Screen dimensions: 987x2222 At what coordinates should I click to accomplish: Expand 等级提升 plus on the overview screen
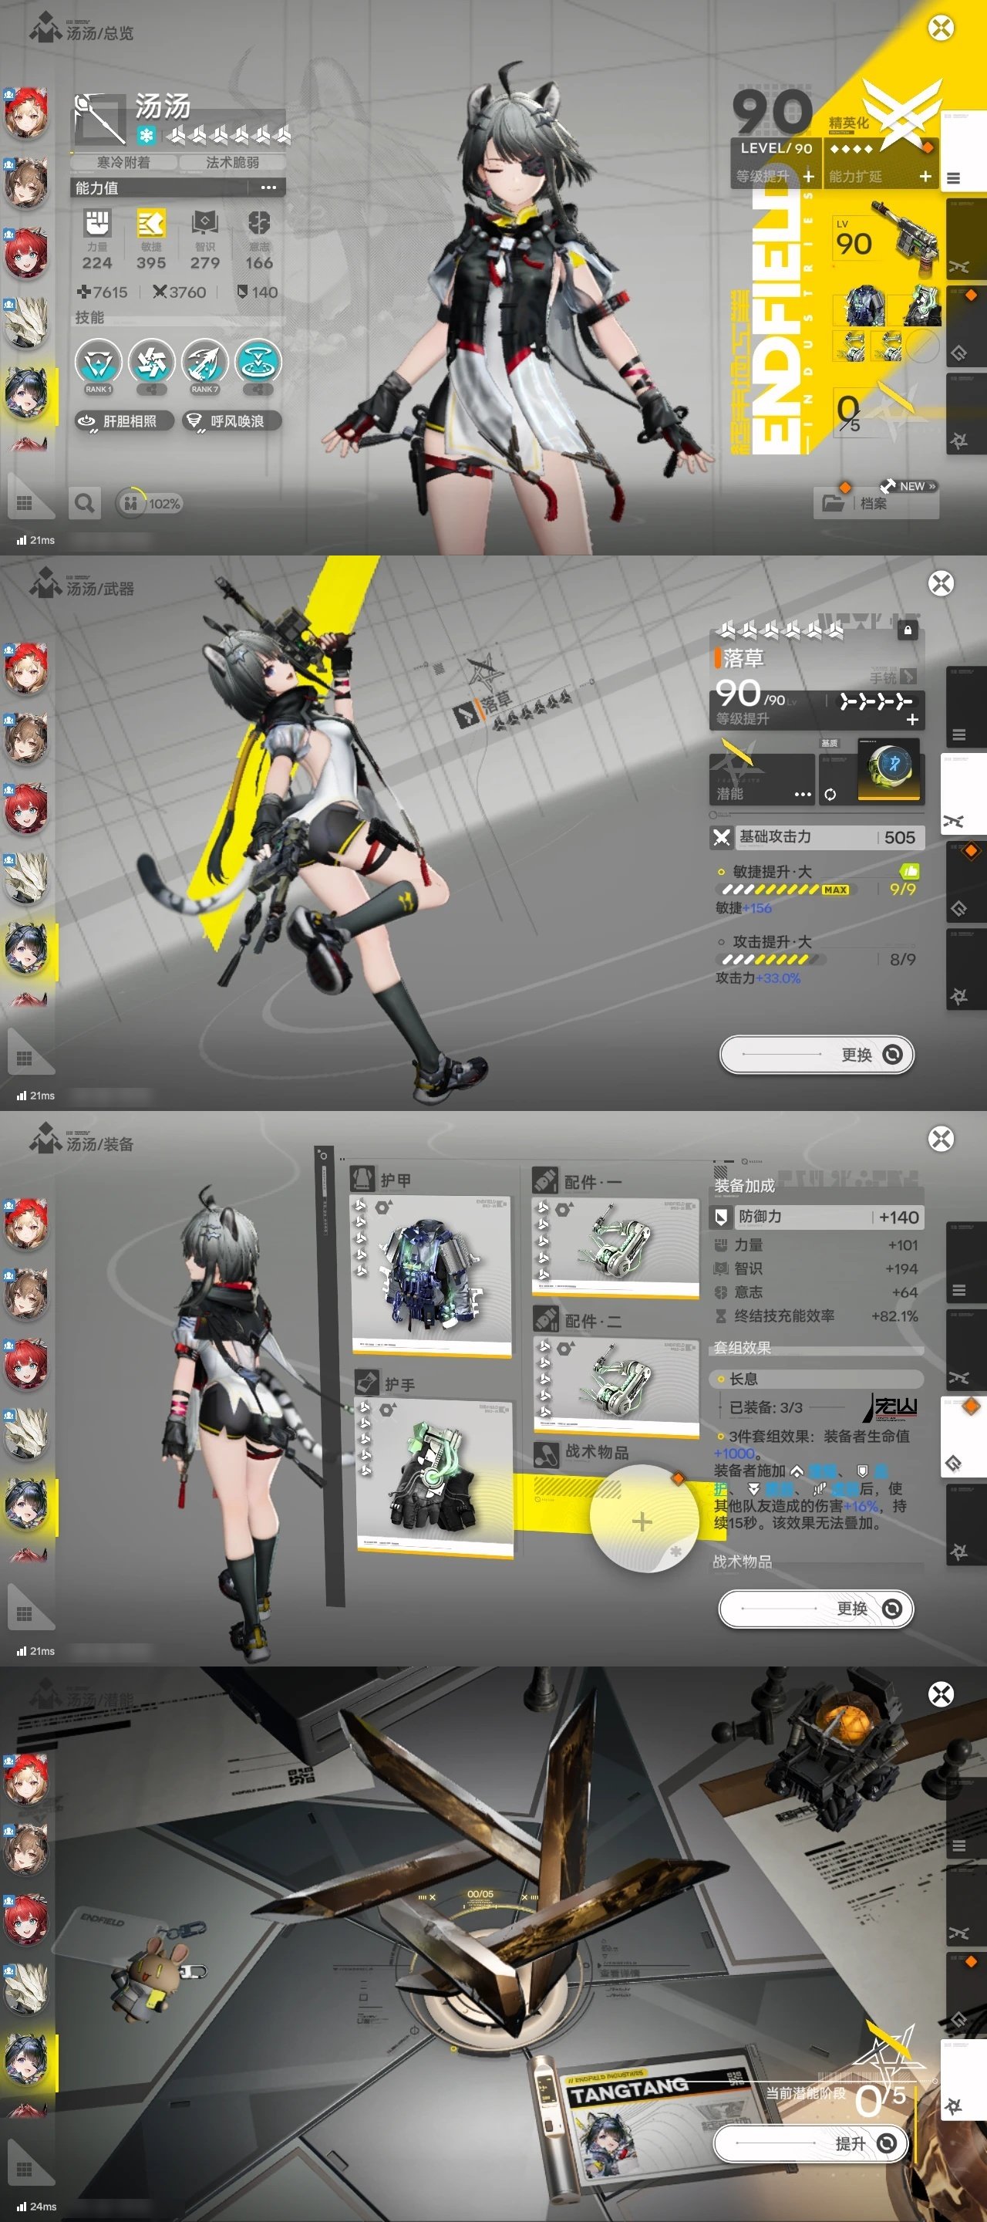pos(807,176)
